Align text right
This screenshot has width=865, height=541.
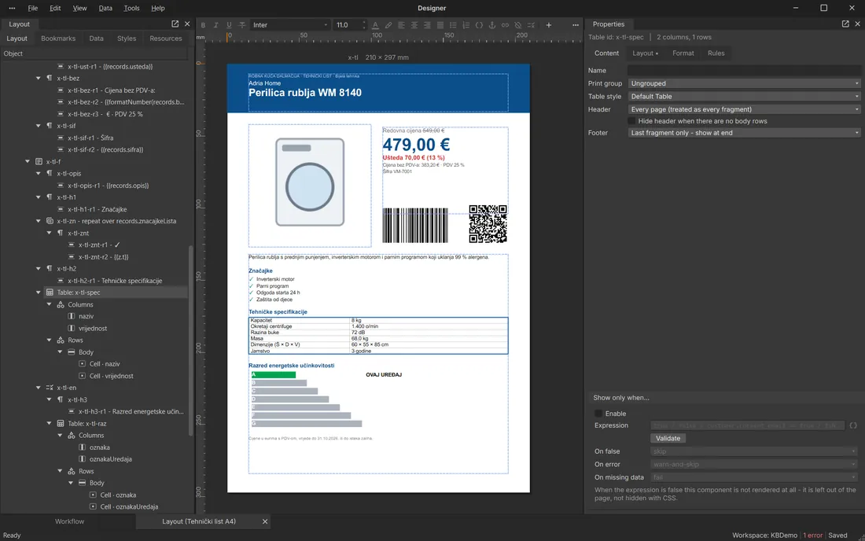tap(427, 25)
